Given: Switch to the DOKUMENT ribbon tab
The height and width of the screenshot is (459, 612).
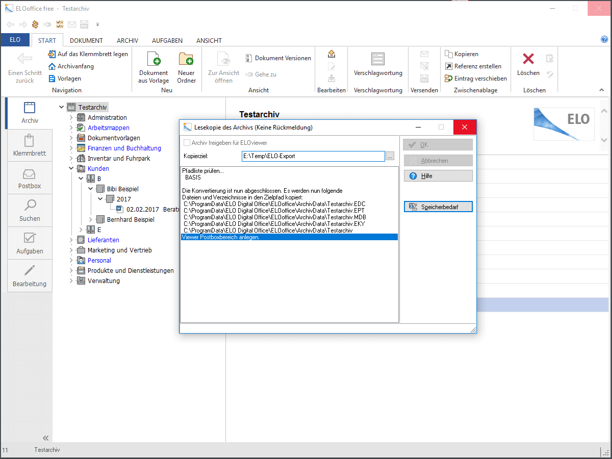Looking at the screenshot, I should coord(86,41).
